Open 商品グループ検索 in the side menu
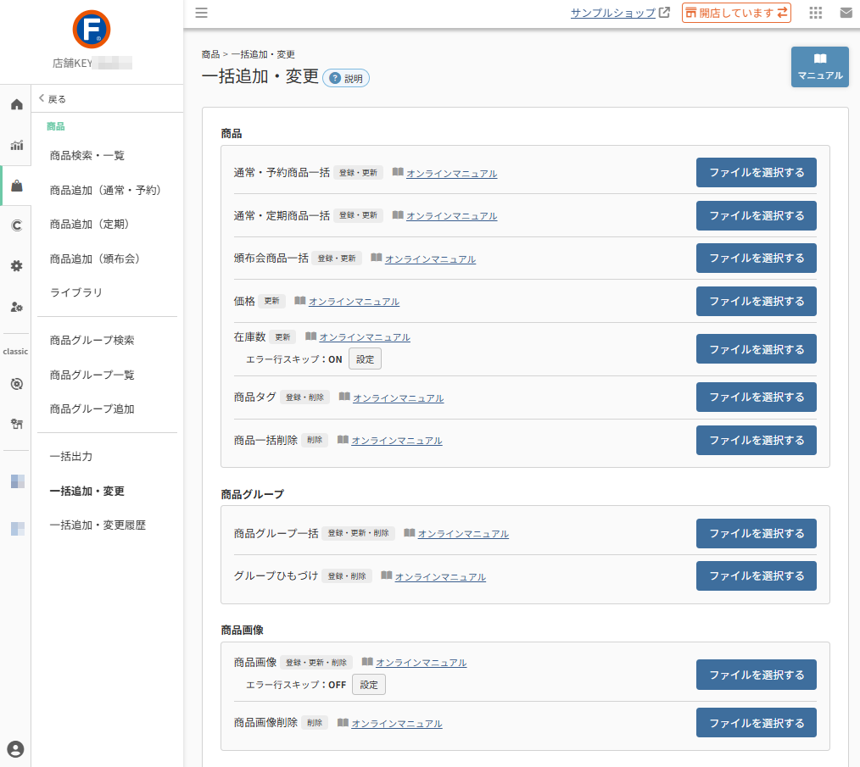Viewport: 860px width, 767px height. point(92,341)
